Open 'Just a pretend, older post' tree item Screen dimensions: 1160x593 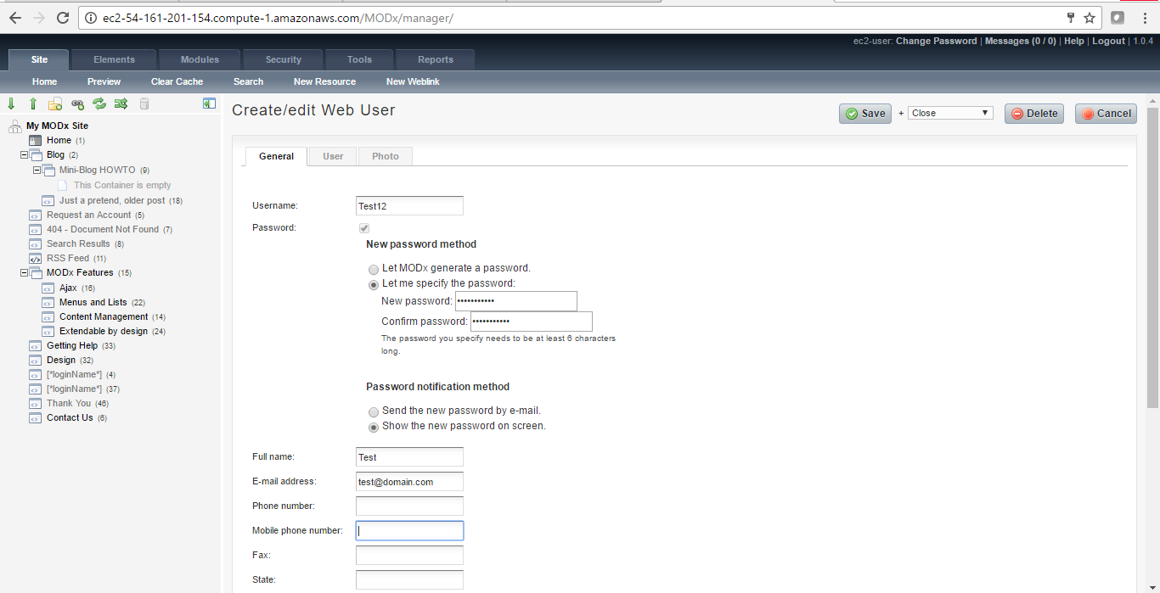tap(112, 200)
